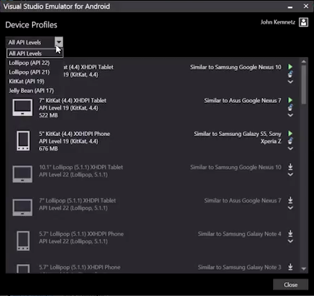Expand details of 10.1" Lollipop XHDPI Tablet
Image resolution: width=314 pixels, height=296 pixels.
click(290, 174)
